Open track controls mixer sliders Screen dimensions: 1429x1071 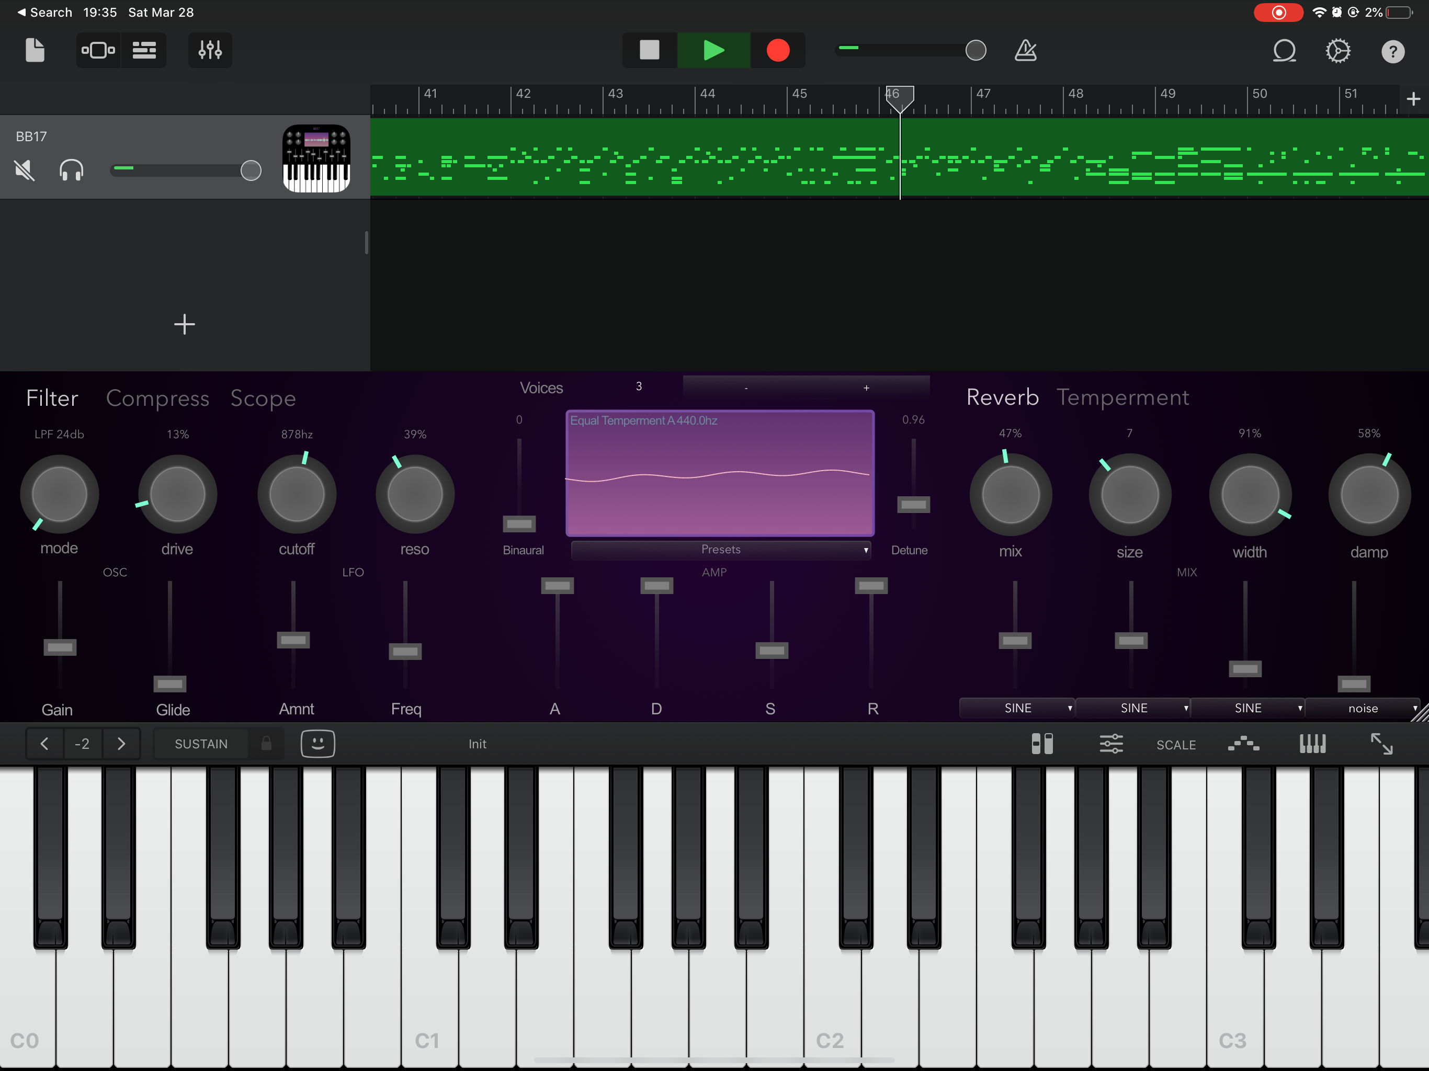pos(210,50)
